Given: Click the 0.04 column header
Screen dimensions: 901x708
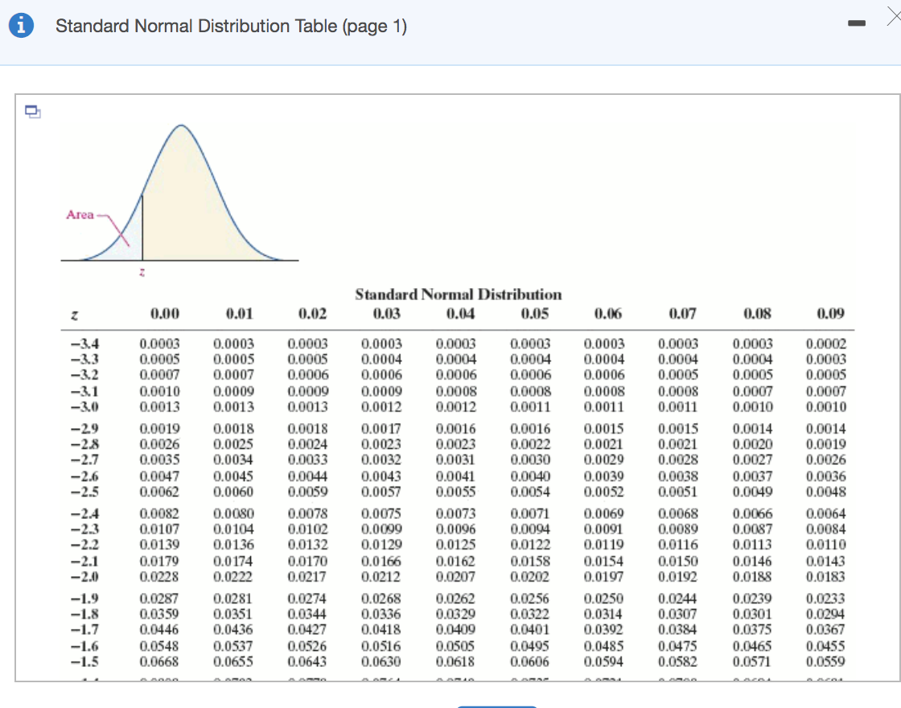Looking at the screenshot, I should pos(460,313).
